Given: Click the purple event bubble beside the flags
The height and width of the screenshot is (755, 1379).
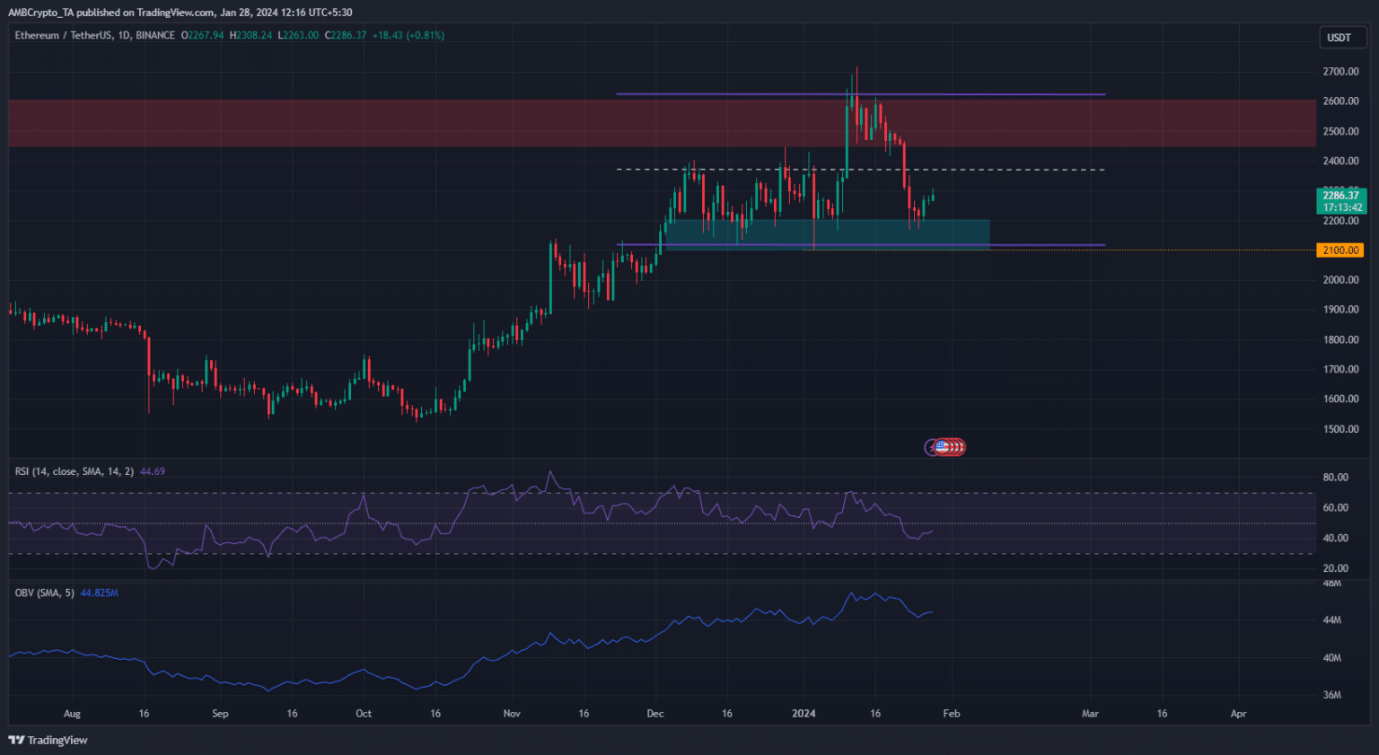Looking at the screenshot, I should pos(932,446).
